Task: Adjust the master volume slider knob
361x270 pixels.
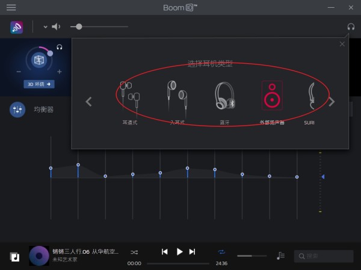Action: tap(79, 26)
